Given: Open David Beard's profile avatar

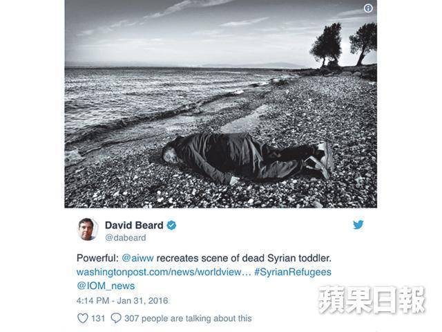Looking at the screenshot, I should pos(88,229).
